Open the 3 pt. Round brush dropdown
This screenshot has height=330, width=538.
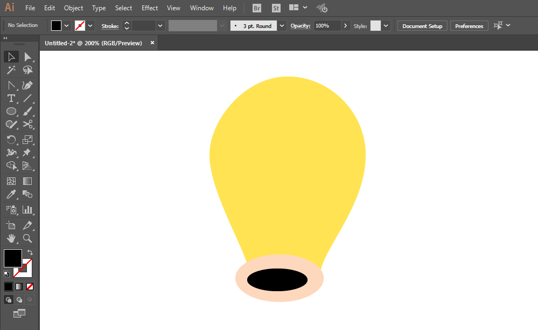point(282,26)
